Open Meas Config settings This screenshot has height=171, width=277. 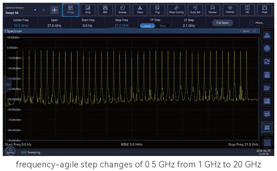(176, 10)
